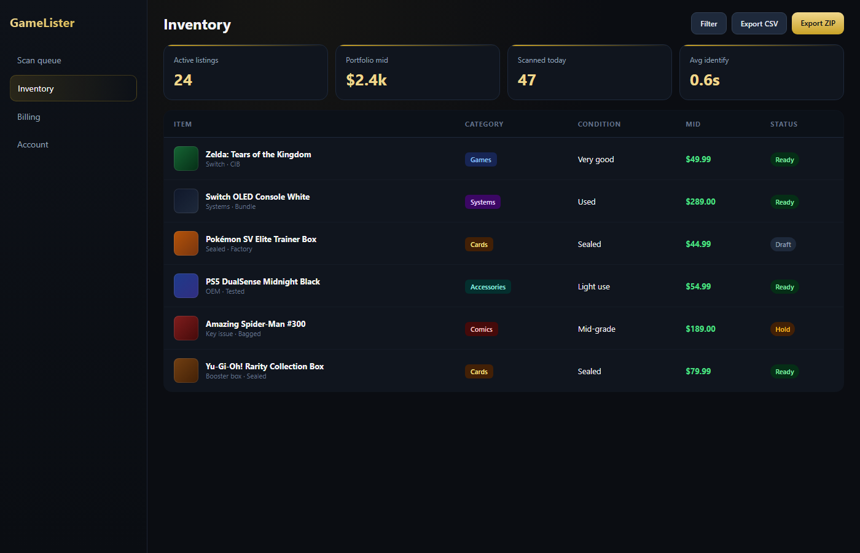Image resolution: width=860 pixels, height=553 pixels.
Task: Click the Active listings stat card
Action: click(x=246, y=72)
